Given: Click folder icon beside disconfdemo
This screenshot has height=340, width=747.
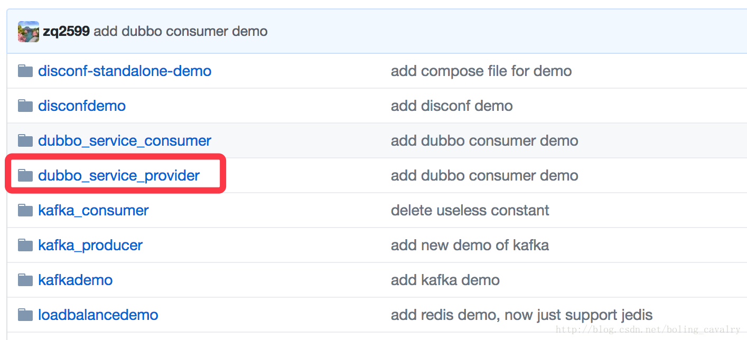Looking at the screenshot, I should (25, 106).
